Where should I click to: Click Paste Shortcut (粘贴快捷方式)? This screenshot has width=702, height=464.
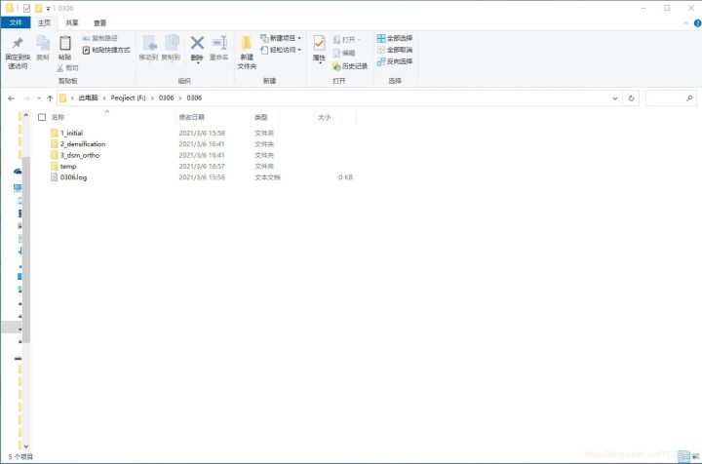point(105,50)
